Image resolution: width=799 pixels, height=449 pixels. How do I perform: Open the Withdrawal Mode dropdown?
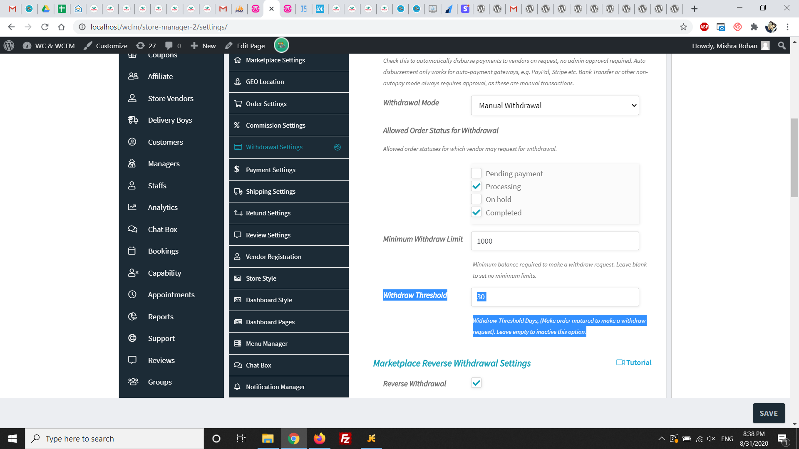click(x=555, y=106)
